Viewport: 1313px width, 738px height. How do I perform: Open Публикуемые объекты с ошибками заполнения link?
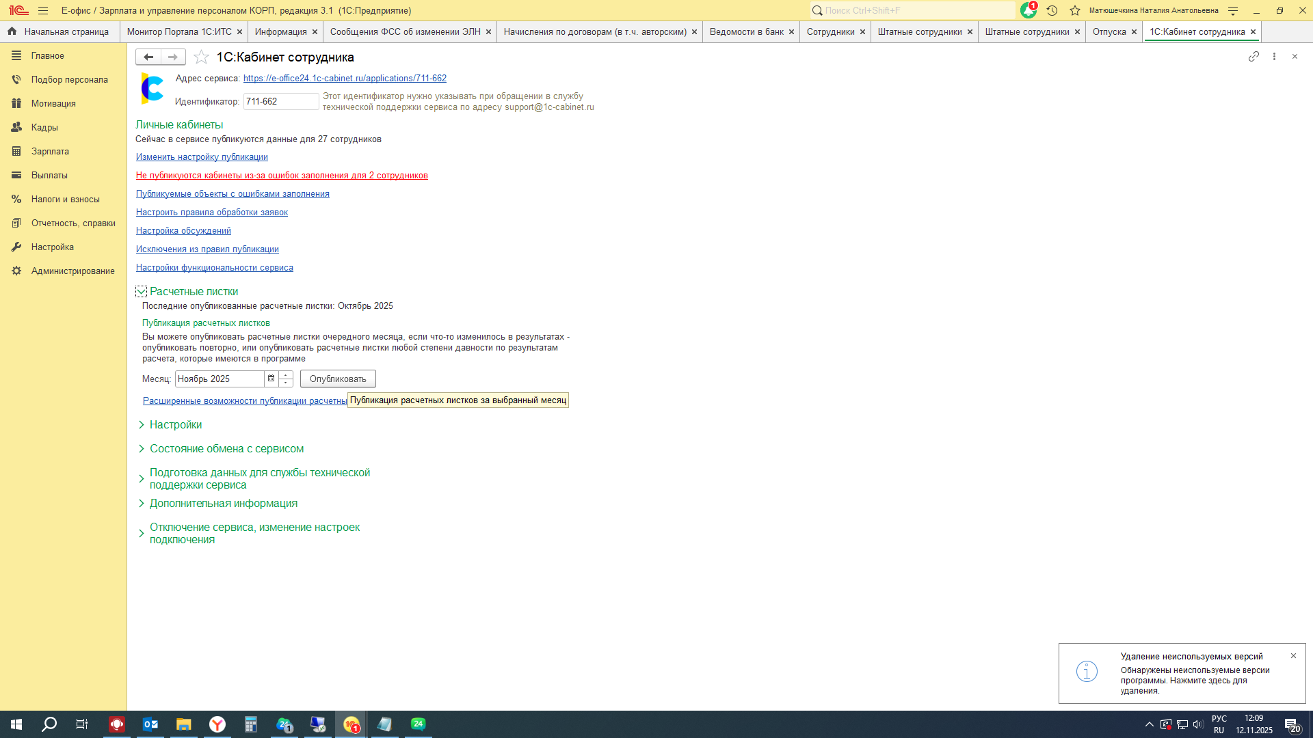tap(233, 194)
